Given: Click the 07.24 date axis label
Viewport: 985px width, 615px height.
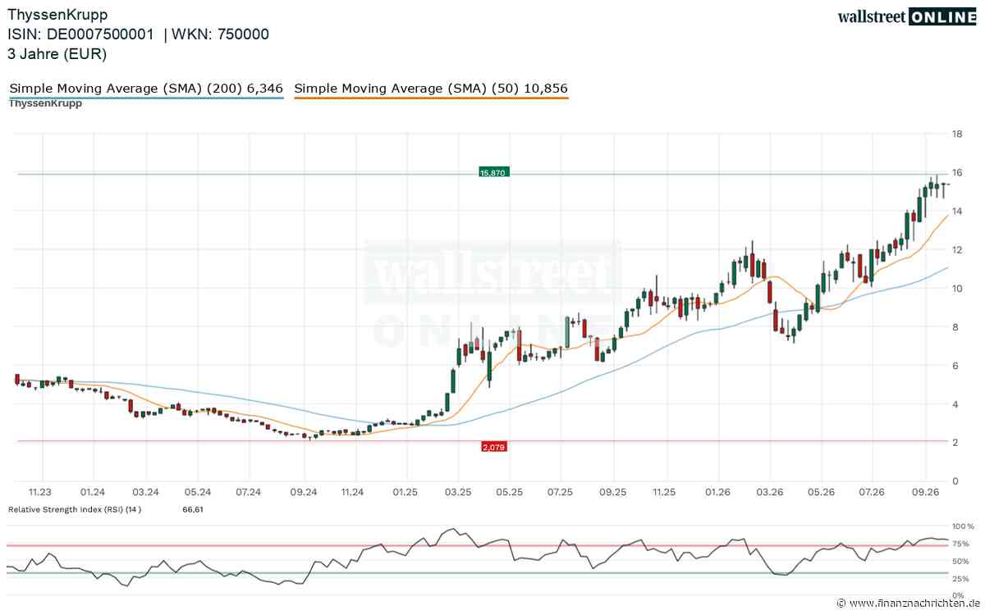Looking at the screenshot, I should (249, 492).
